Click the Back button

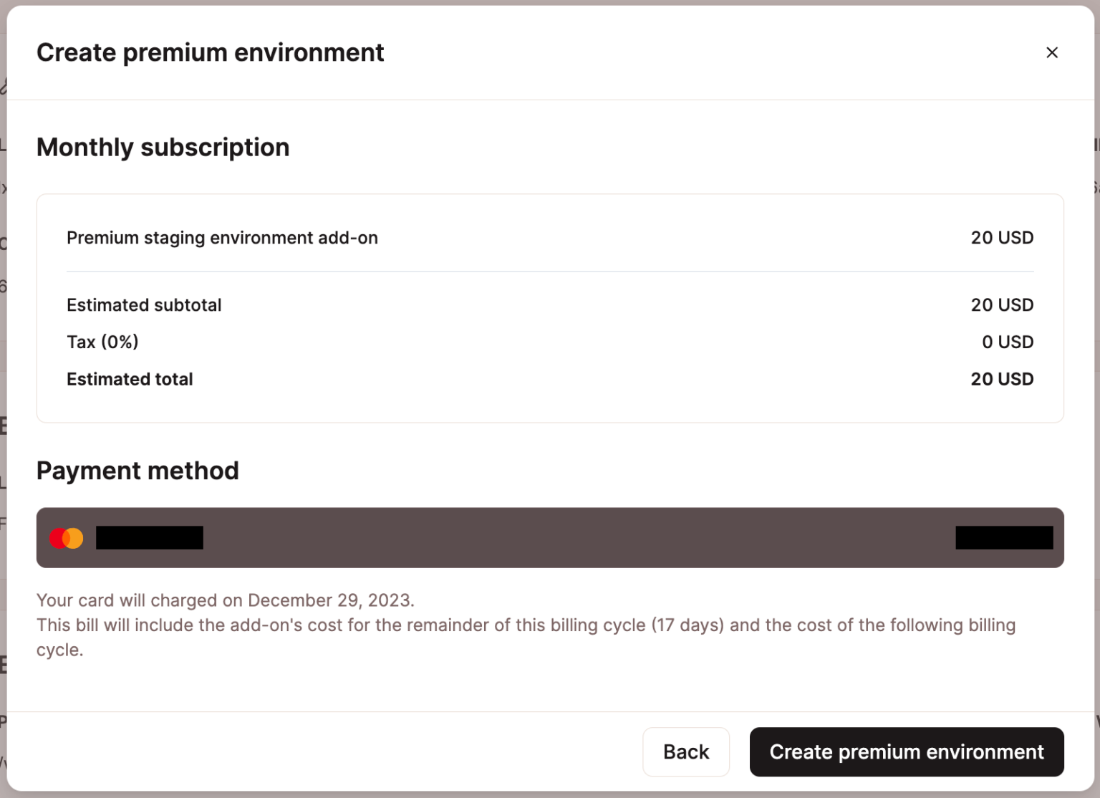tap(685, 751)
